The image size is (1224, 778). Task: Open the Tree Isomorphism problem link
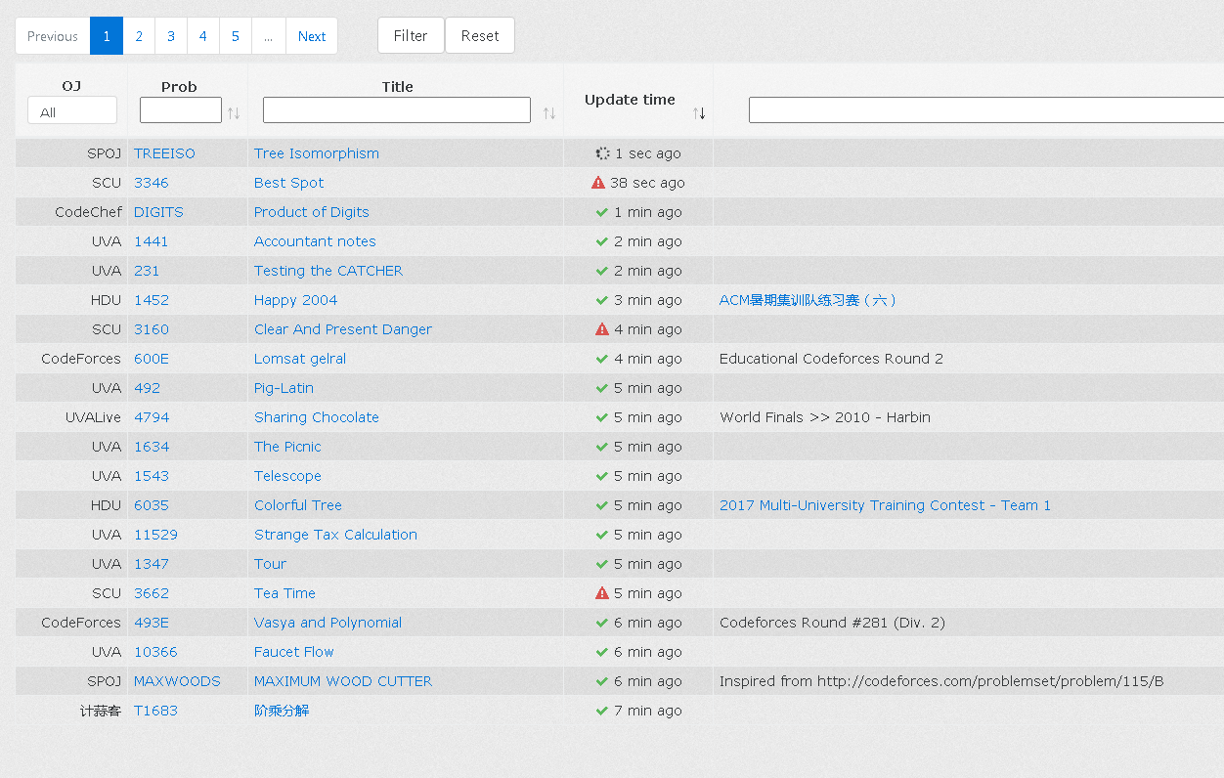(316, 153)
